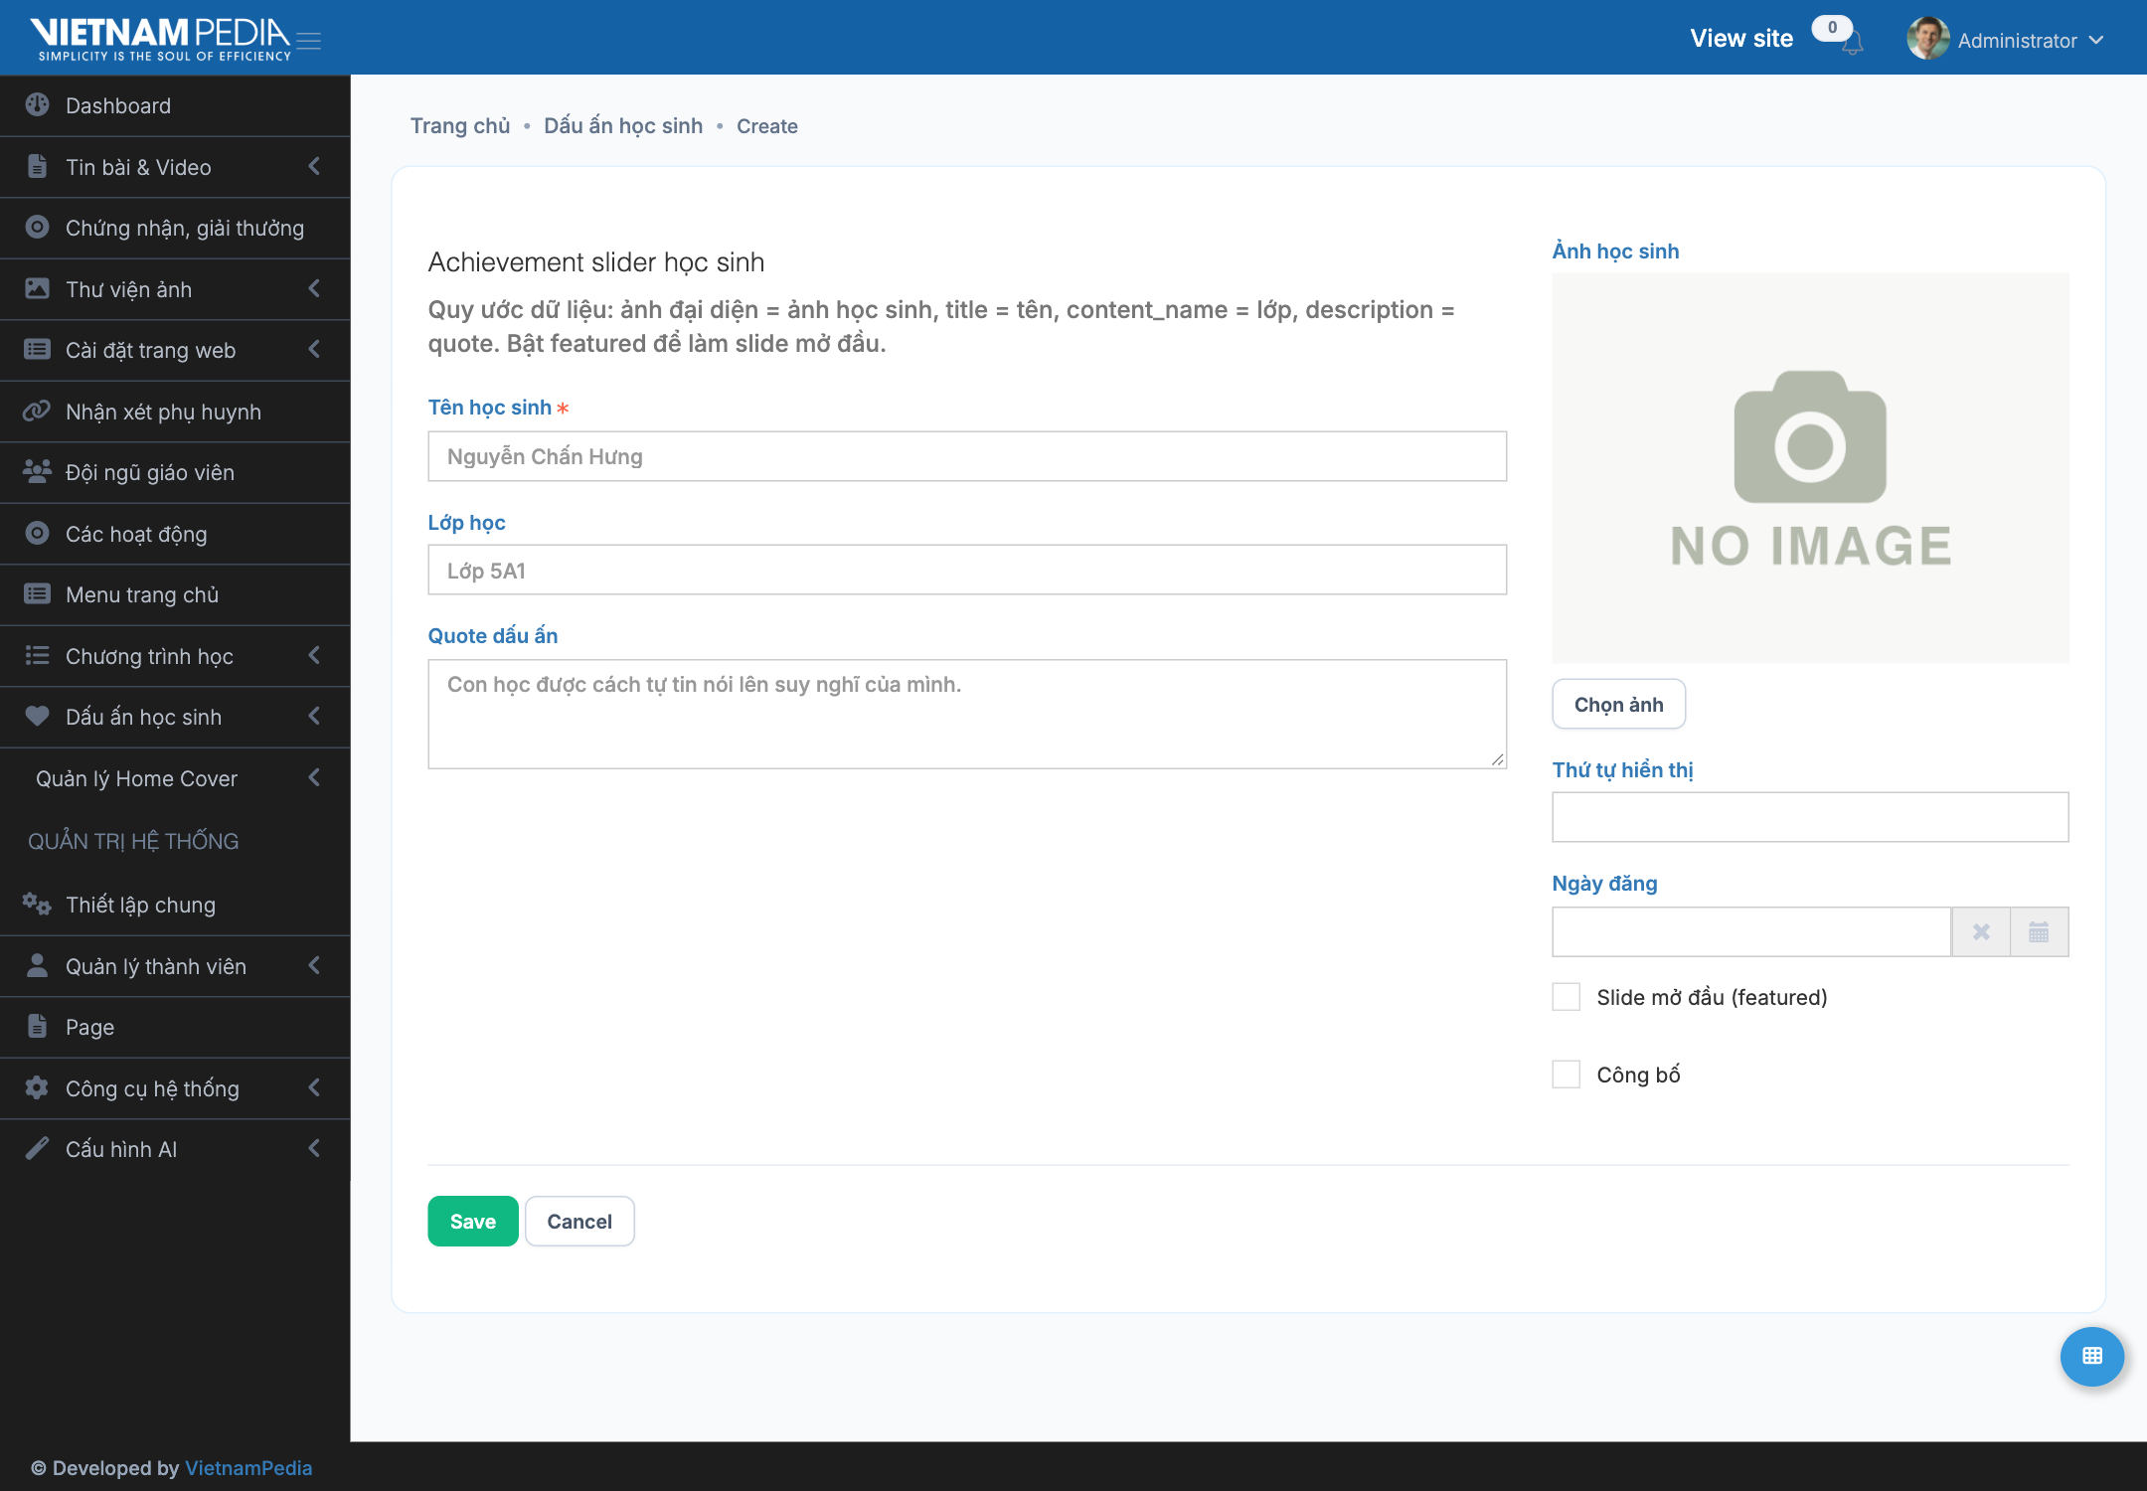Check the Công bố checkbox
Image resolution: width=2147 pixels, height=1491 pixels.
1567,1075
